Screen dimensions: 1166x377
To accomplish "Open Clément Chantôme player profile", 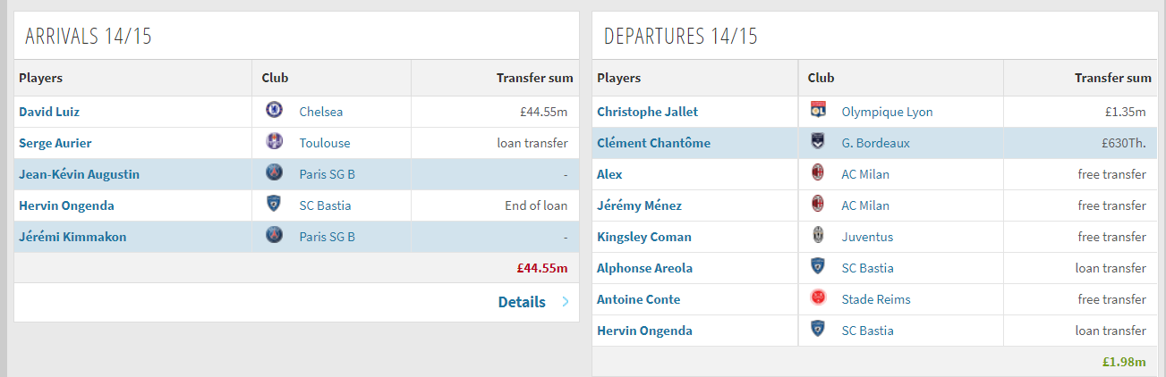I will pos(653,143).
